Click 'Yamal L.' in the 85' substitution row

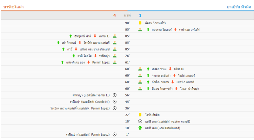pyautogui.click(x=104, y=36)
